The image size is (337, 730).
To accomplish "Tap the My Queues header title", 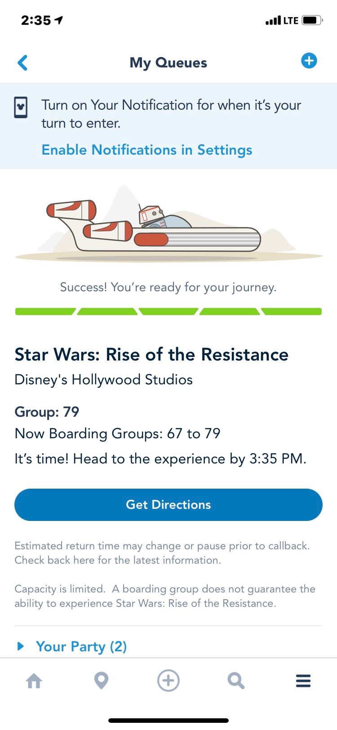I will [x=168, y=62].
